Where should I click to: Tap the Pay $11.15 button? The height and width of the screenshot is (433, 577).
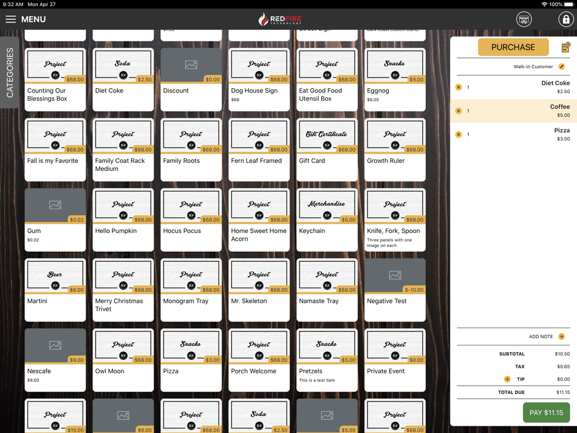546,413
